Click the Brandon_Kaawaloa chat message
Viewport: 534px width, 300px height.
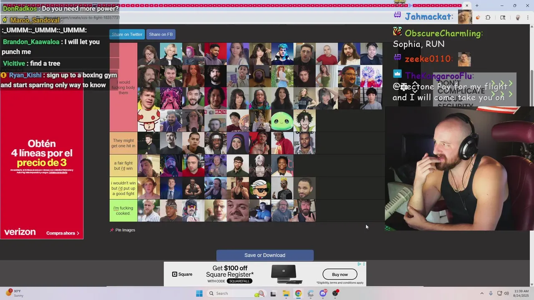click(51, 47)
